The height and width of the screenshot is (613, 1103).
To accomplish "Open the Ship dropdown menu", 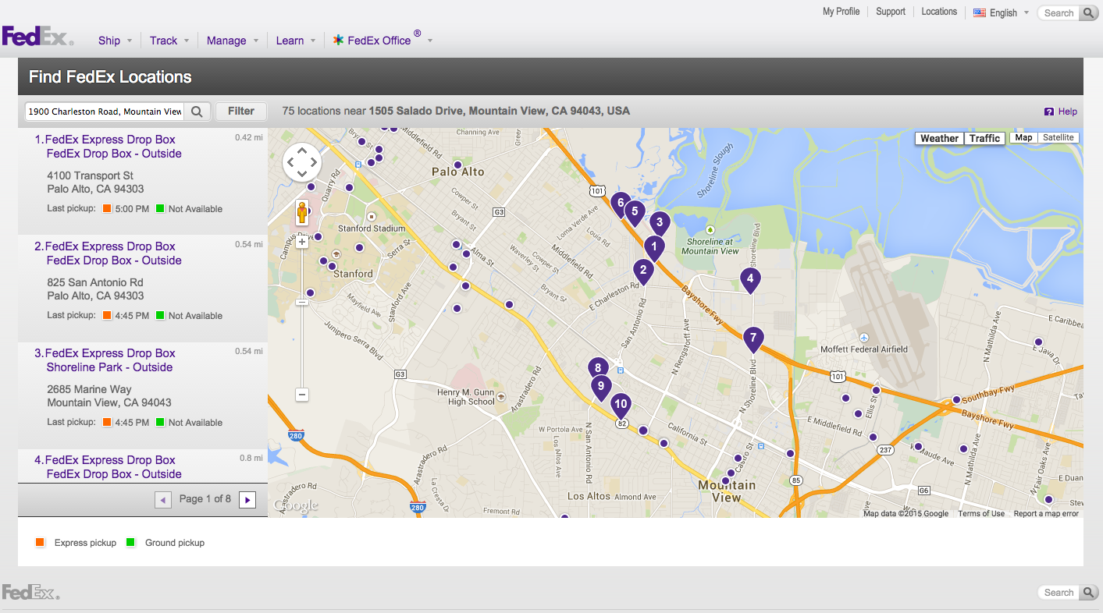I will 115,41.
